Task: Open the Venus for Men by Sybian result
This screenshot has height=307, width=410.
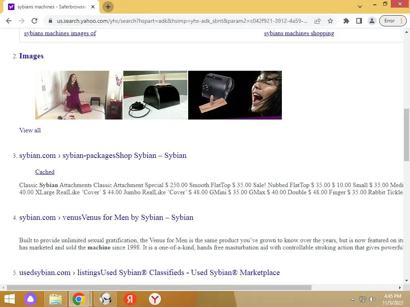Action: click(106, 217)
